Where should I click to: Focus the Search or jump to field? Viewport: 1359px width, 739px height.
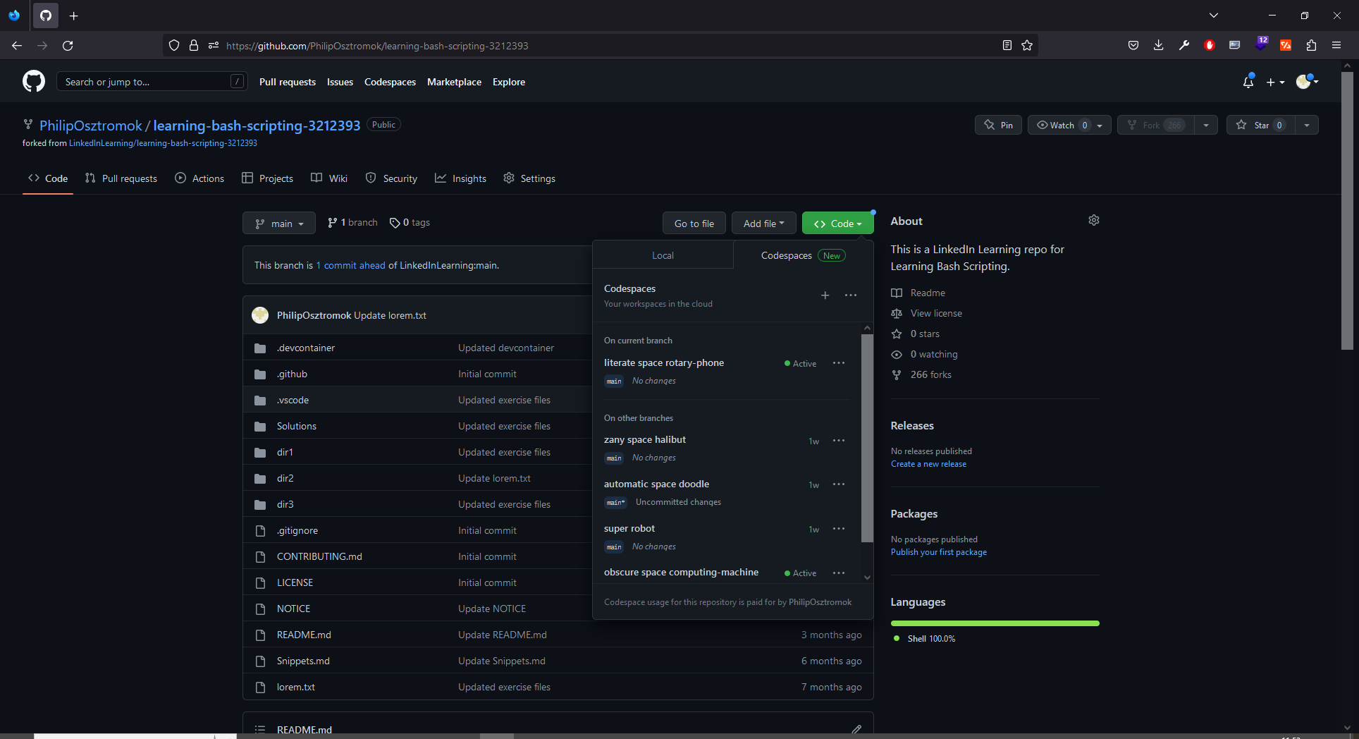point(152,82)
